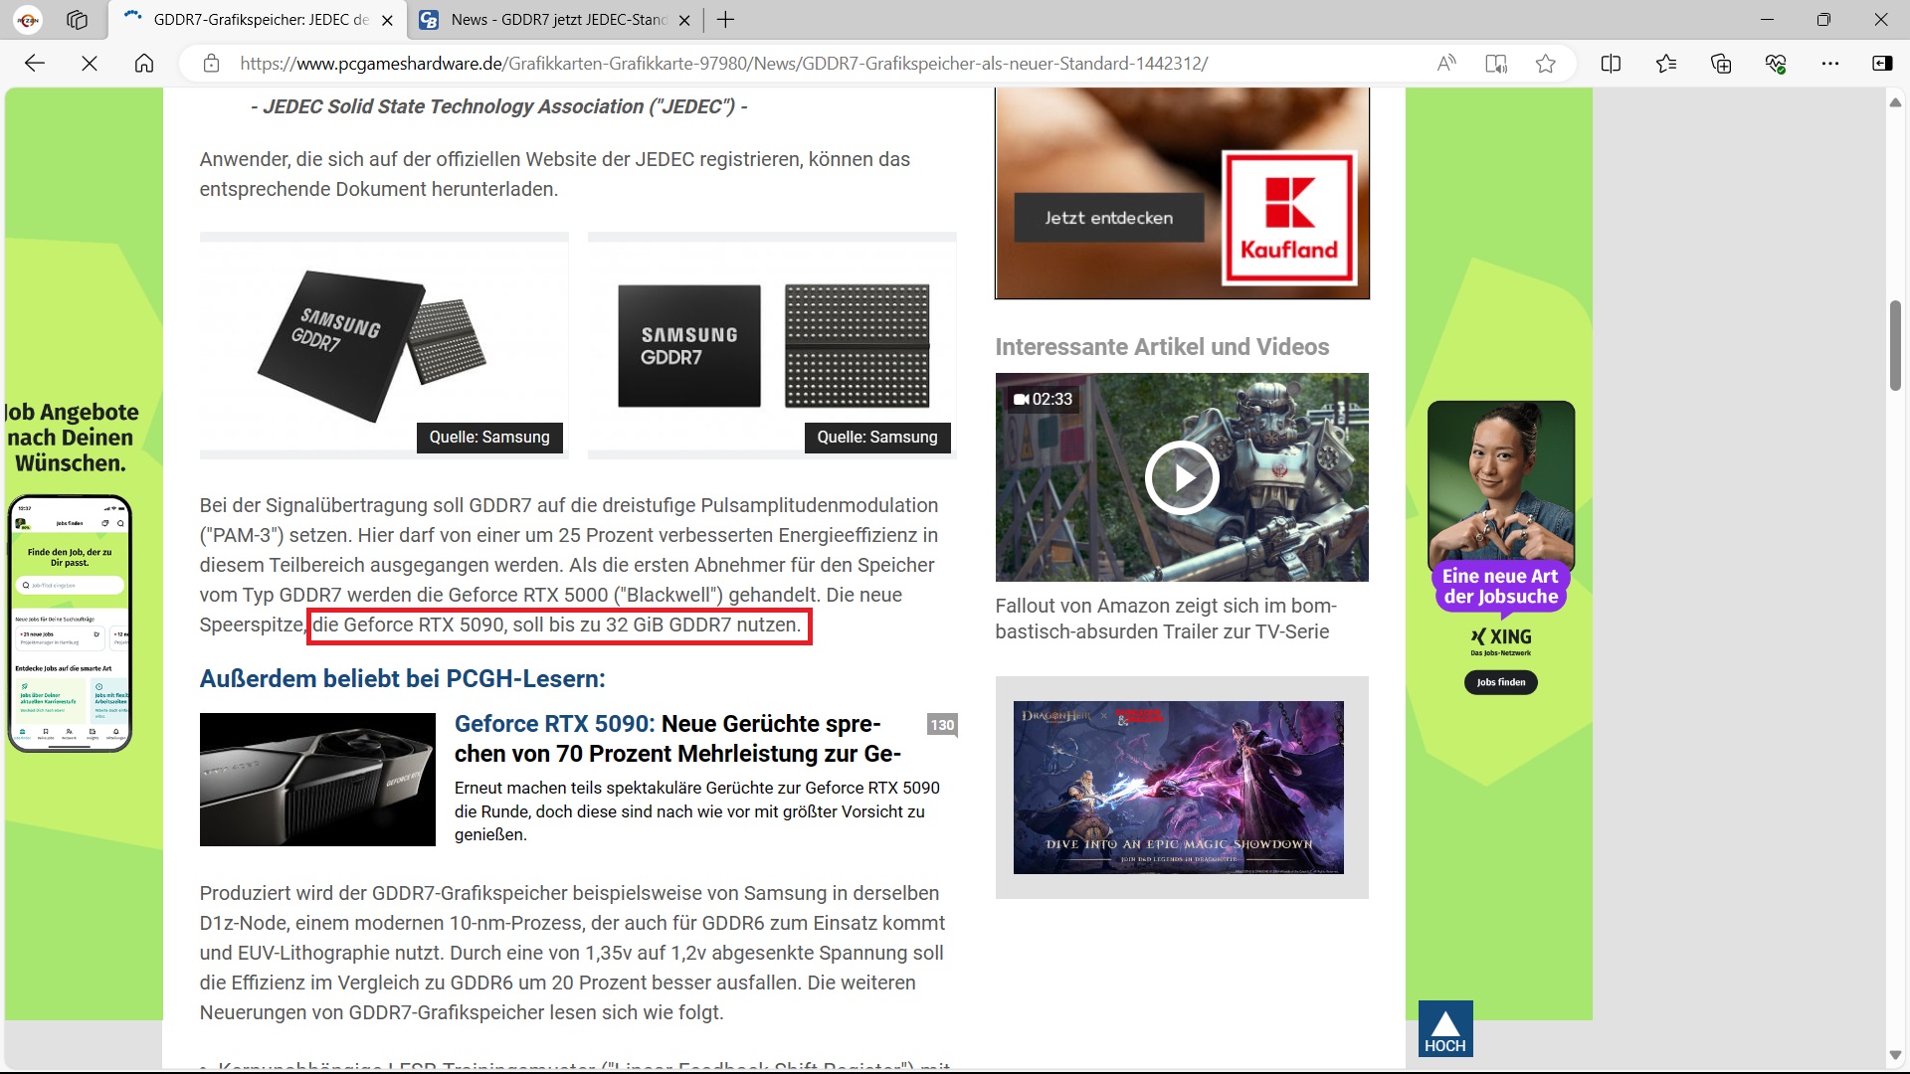
Task: Open the Collections icon
Action: (x=1721, y=64)
